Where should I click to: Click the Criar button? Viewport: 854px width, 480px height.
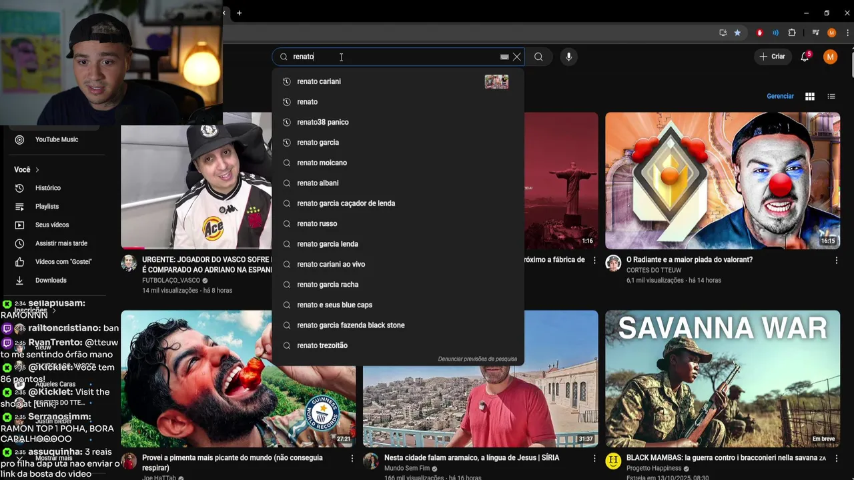click(x=772, y=57)
